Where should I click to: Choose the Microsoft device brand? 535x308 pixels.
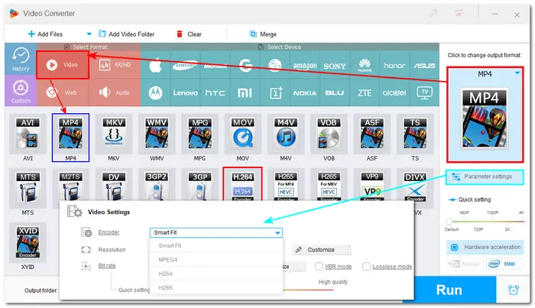point(215,66)
